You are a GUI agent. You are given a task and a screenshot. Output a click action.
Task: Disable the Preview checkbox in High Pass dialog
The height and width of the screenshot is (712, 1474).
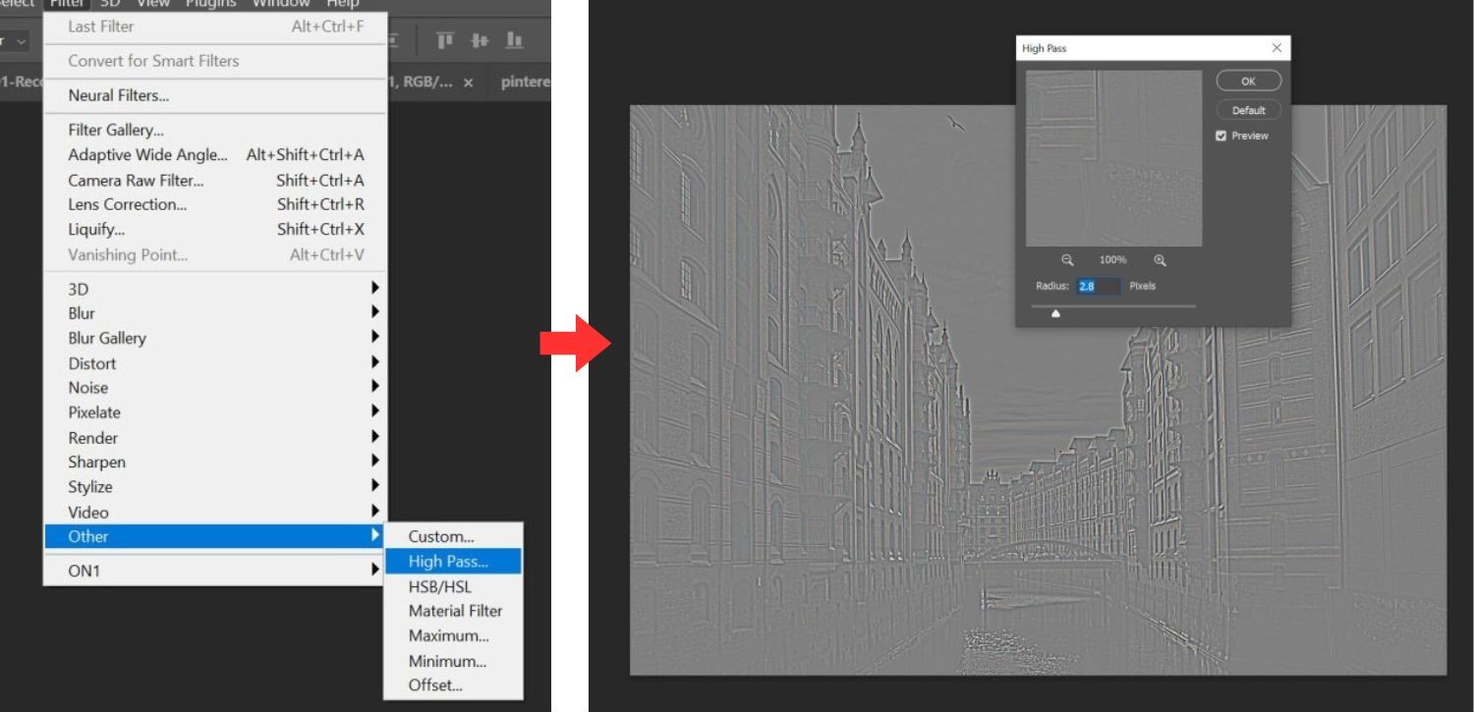point(1220,136)
